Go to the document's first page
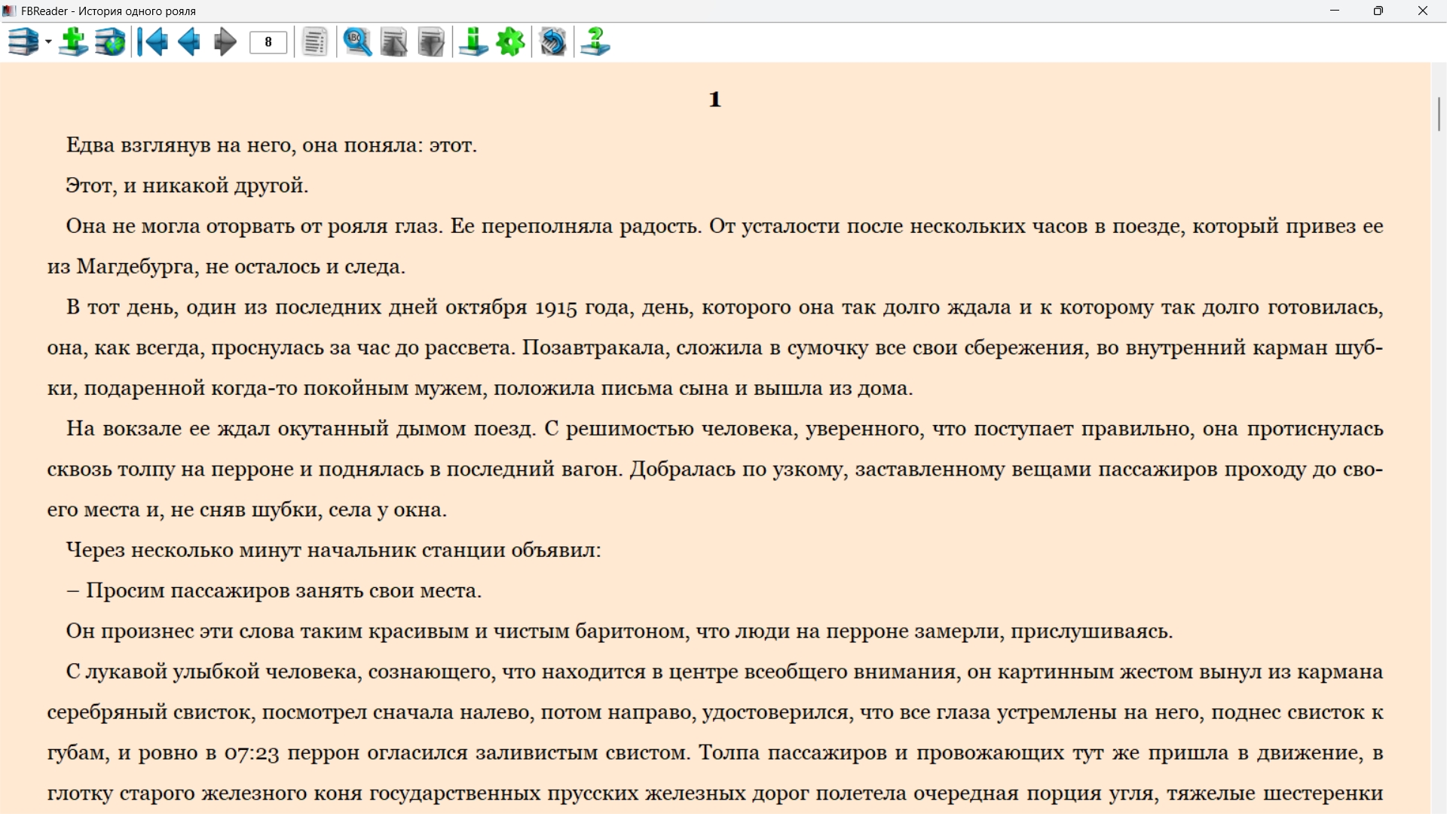Viewport: 1447px width, 814px height. coord(153,42)
